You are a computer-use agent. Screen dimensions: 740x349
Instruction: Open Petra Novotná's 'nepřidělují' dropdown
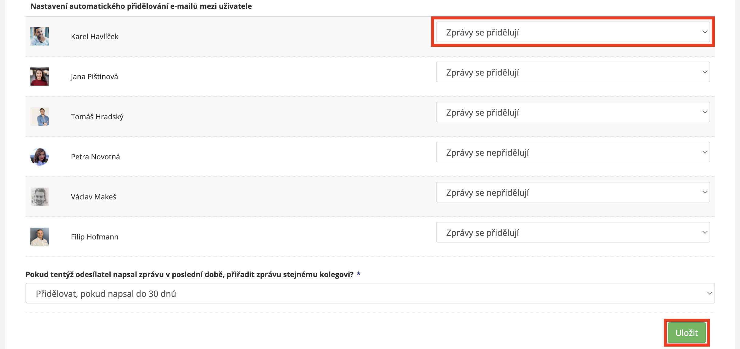click(573, 152)
